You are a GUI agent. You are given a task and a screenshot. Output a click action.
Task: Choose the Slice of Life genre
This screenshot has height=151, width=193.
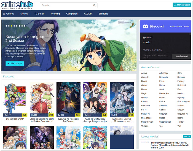(147, 118)
